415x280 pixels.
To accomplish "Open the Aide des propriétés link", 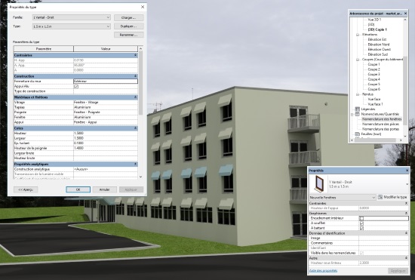I will coord(323,270).
